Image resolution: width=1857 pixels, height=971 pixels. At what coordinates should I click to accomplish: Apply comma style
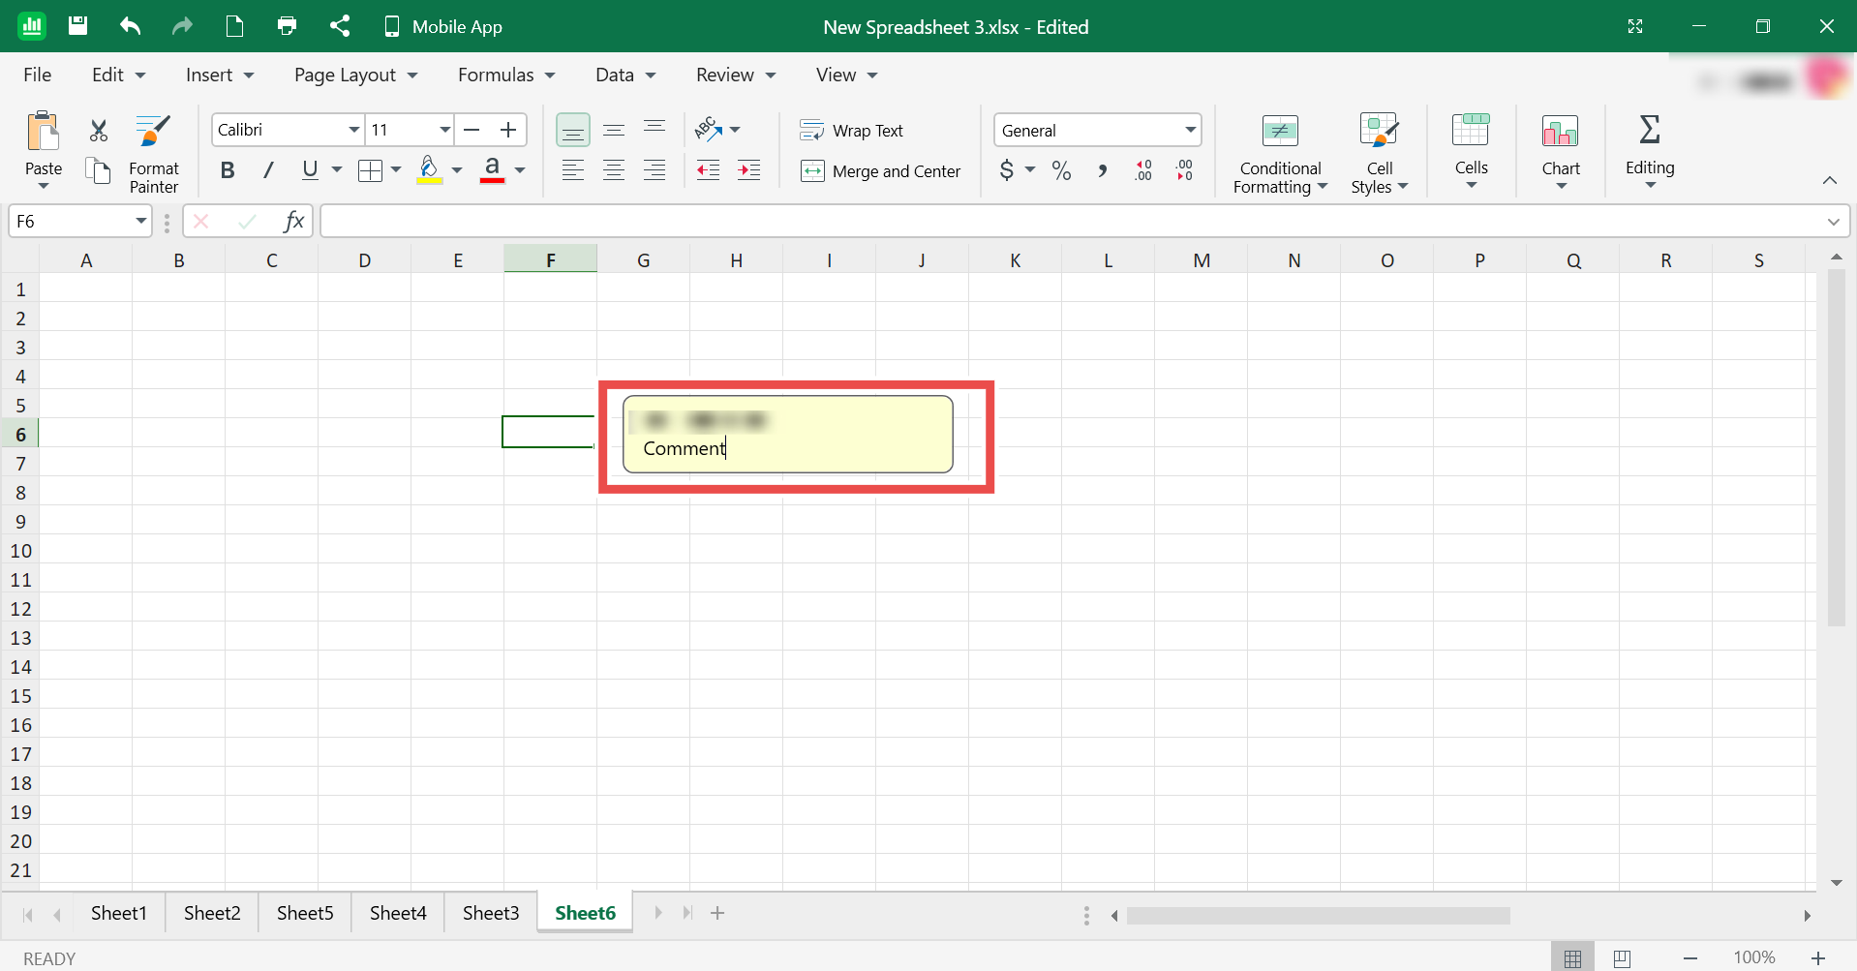point(1103,170)
